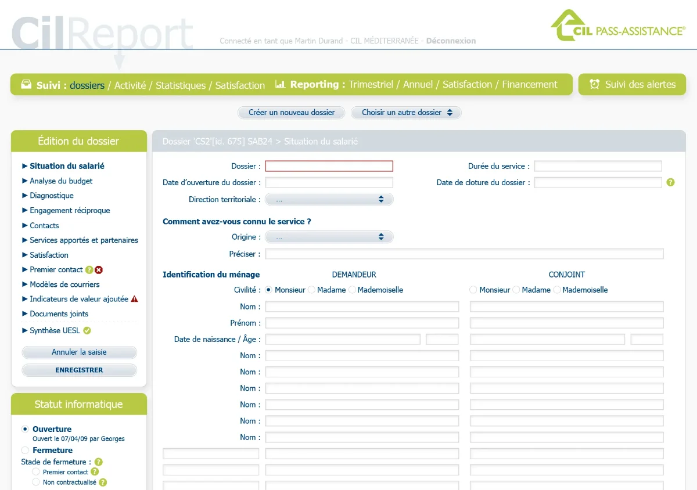Screen dimensions: 697x490
Task: Select Monsieur for the conjoint civilité
Action: point(473,290)
